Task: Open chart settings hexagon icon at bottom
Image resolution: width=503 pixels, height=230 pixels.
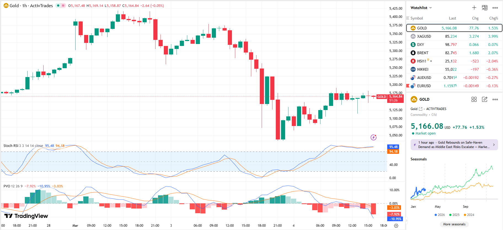Action: [396, 226]
